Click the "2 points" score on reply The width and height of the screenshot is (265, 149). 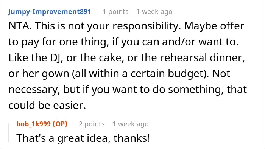[92, 124]
